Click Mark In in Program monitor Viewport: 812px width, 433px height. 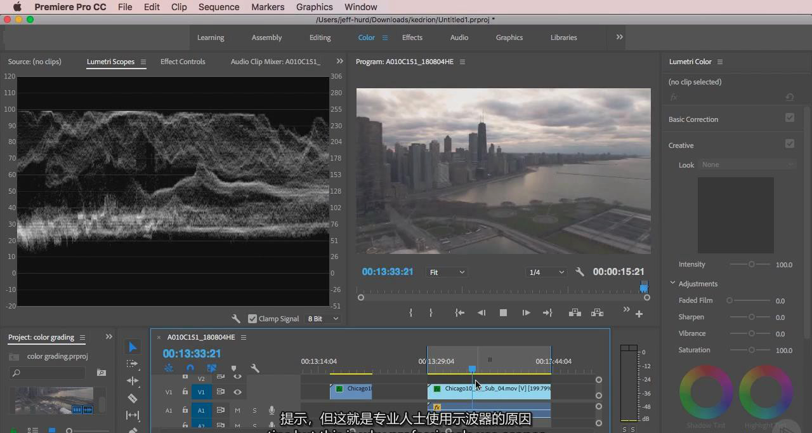411,313
